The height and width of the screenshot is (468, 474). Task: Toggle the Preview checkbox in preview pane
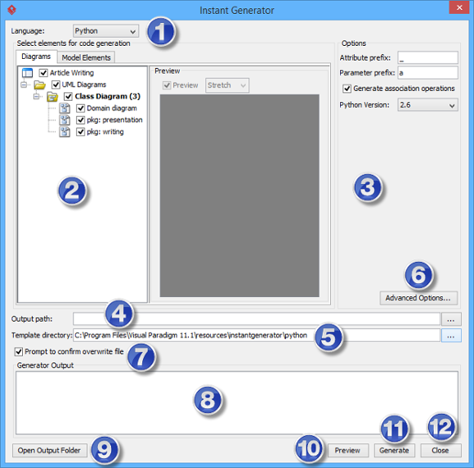(x=167, y=85)
